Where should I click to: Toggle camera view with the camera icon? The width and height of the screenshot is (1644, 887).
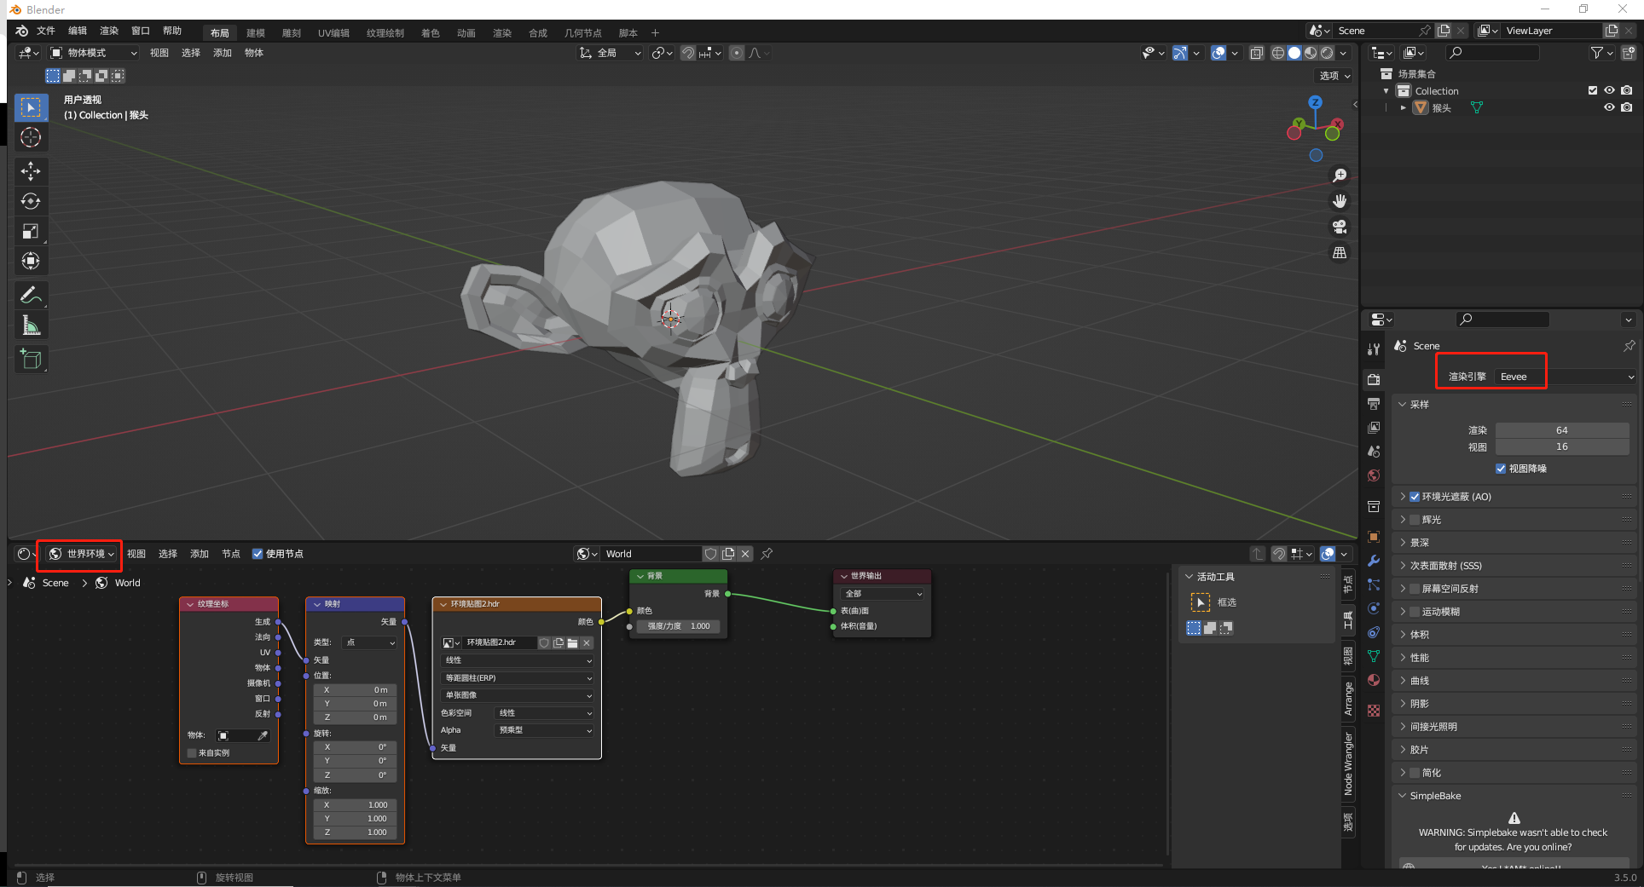pyautogui.click(x=1340, y=227)
